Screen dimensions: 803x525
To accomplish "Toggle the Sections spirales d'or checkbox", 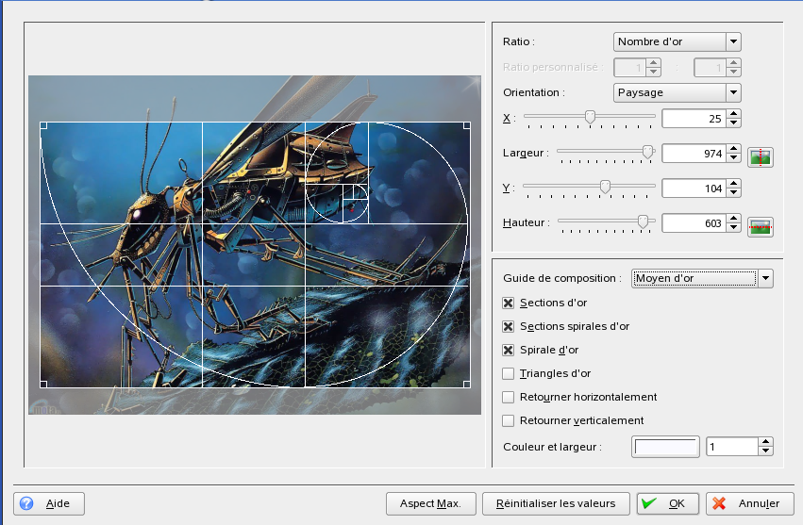I will pyautogui.click(x=508, y=326).
